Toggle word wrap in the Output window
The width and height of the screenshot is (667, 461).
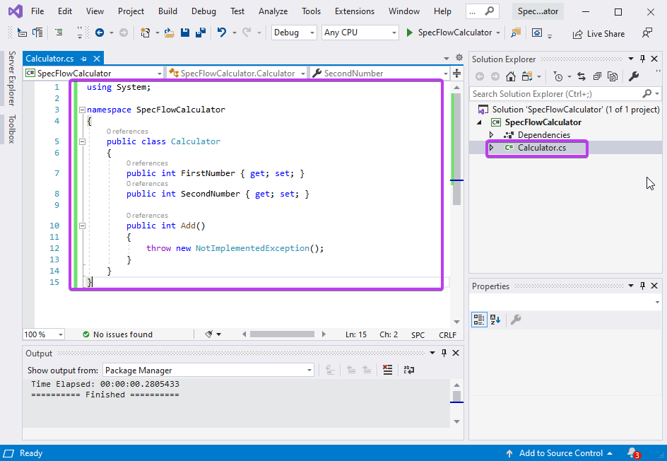[409, 370]
